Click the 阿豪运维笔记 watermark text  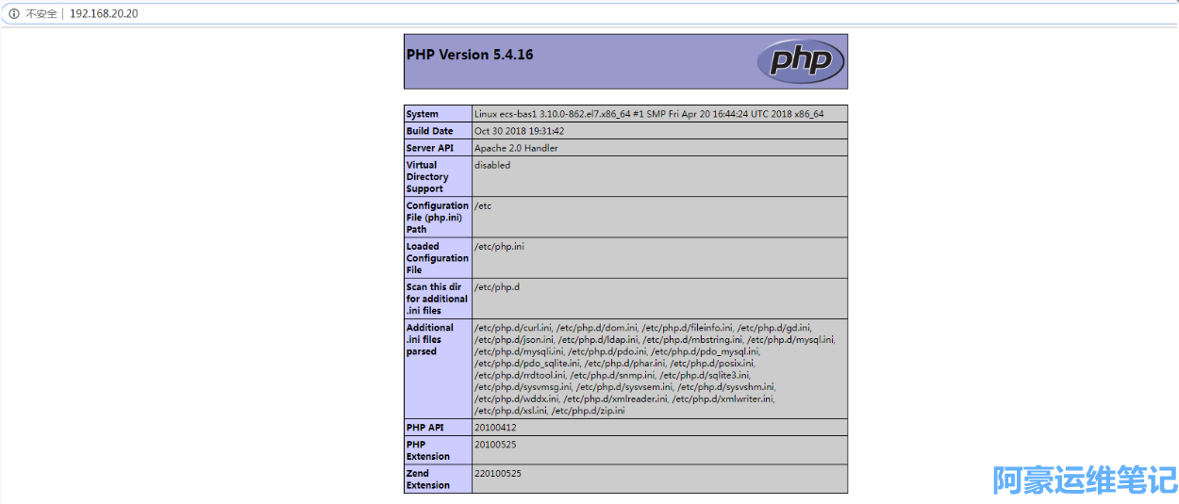pos(1084,479)
